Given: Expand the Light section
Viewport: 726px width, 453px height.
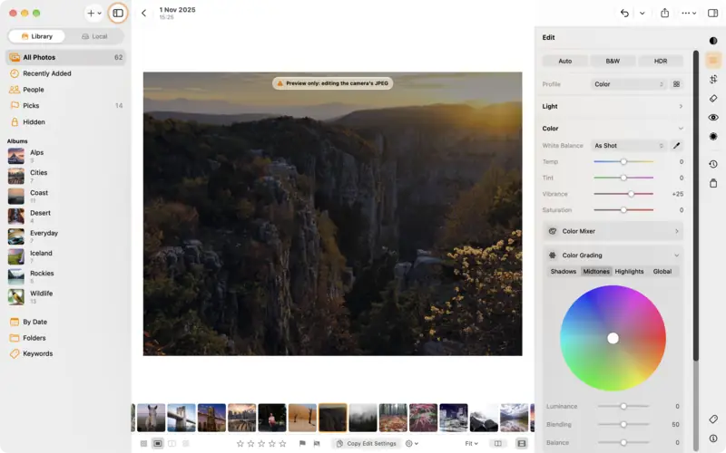Looking at the screenshot, I should [613, 106].
